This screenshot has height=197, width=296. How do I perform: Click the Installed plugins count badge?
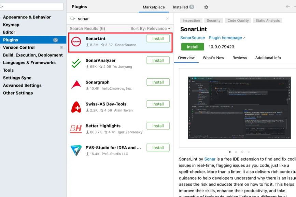(192, 7)
